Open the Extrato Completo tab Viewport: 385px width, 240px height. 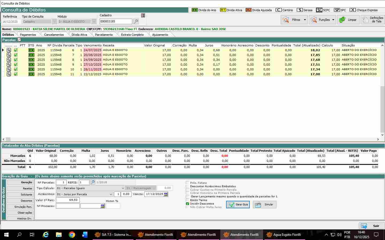coord(132,35)
